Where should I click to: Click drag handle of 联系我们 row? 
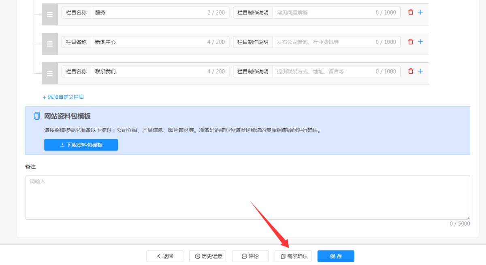[50, 74]
